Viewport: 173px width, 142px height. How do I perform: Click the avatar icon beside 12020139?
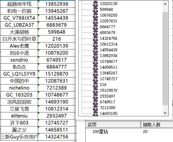[x=95, y=4]
